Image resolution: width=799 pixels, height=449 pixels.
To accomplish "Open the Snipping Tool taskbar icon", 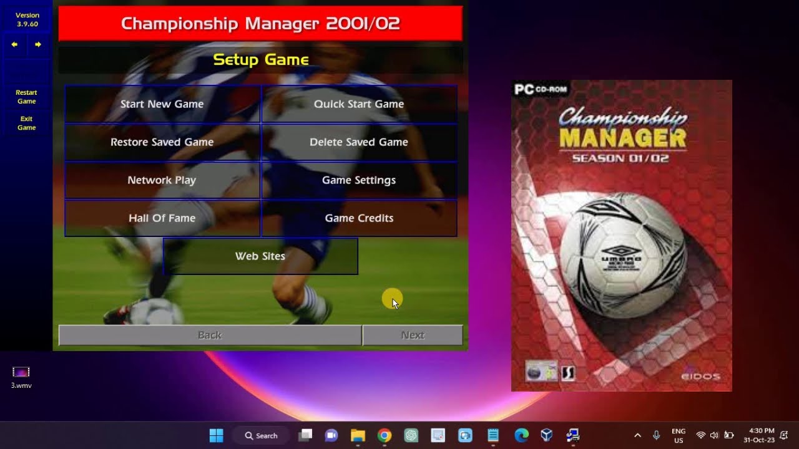I will point(438,435).
